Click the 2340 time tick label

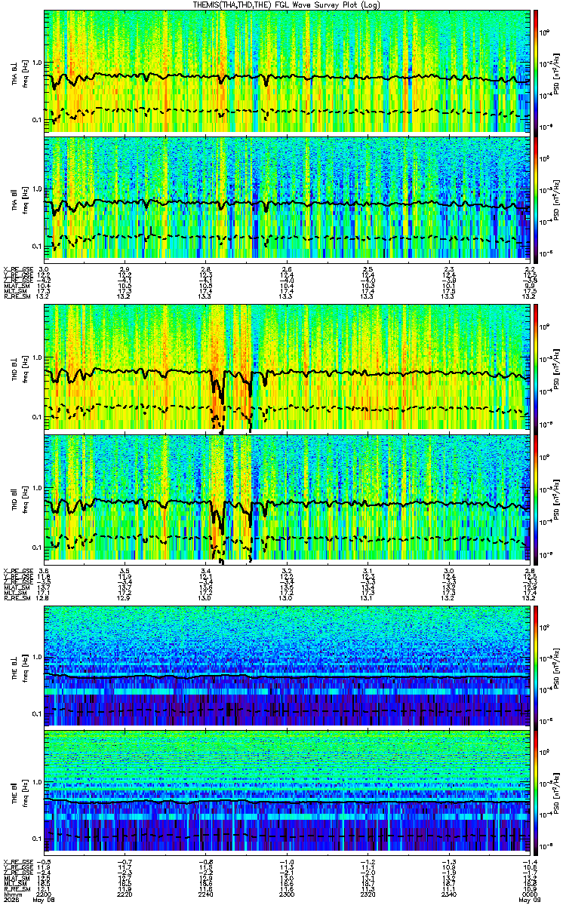[449, 894]
